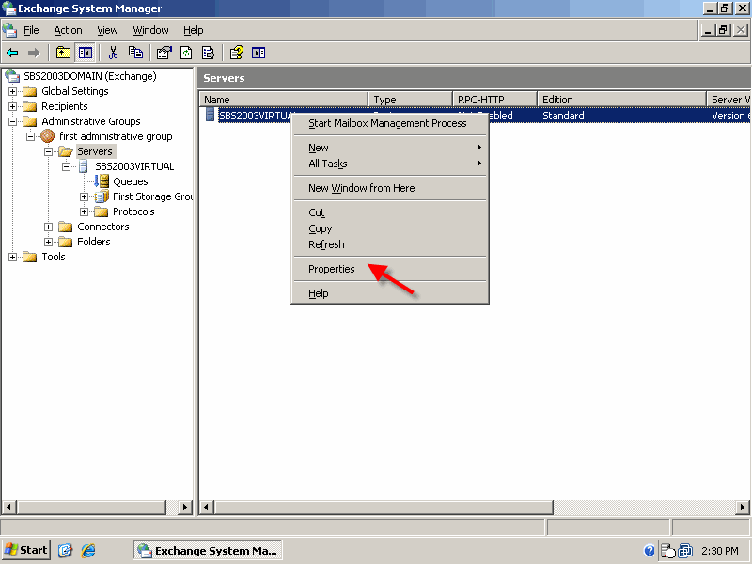Open the Window menu
The height and width of the screenshot is (564, 752).
tap(150, 30)
